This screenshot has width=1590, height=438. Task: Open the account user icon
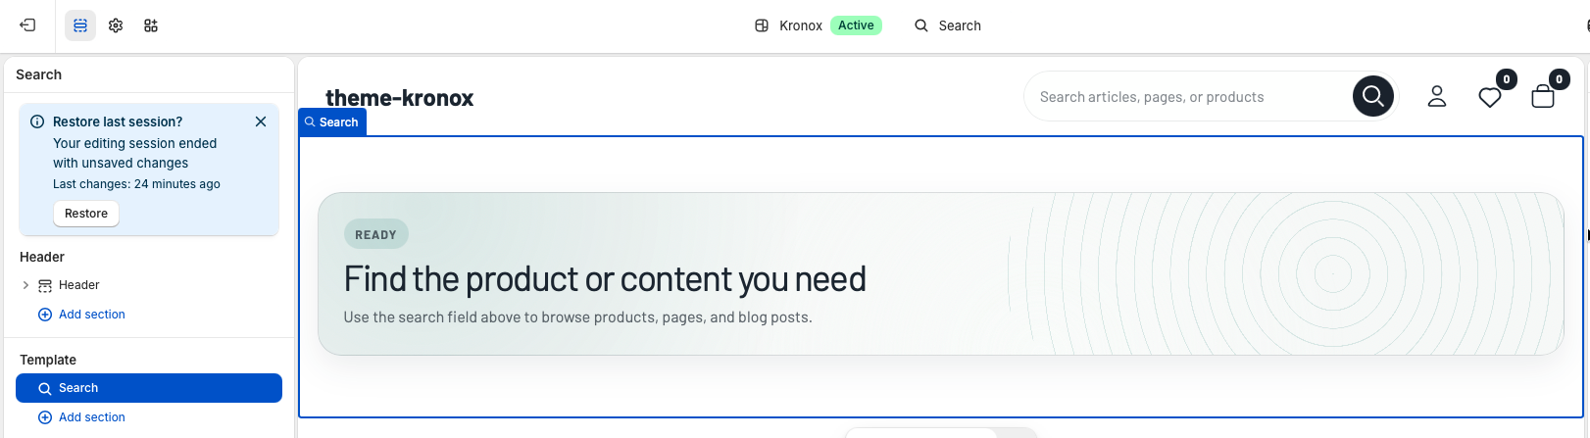pyautogui.click(x=1437, y=96)
